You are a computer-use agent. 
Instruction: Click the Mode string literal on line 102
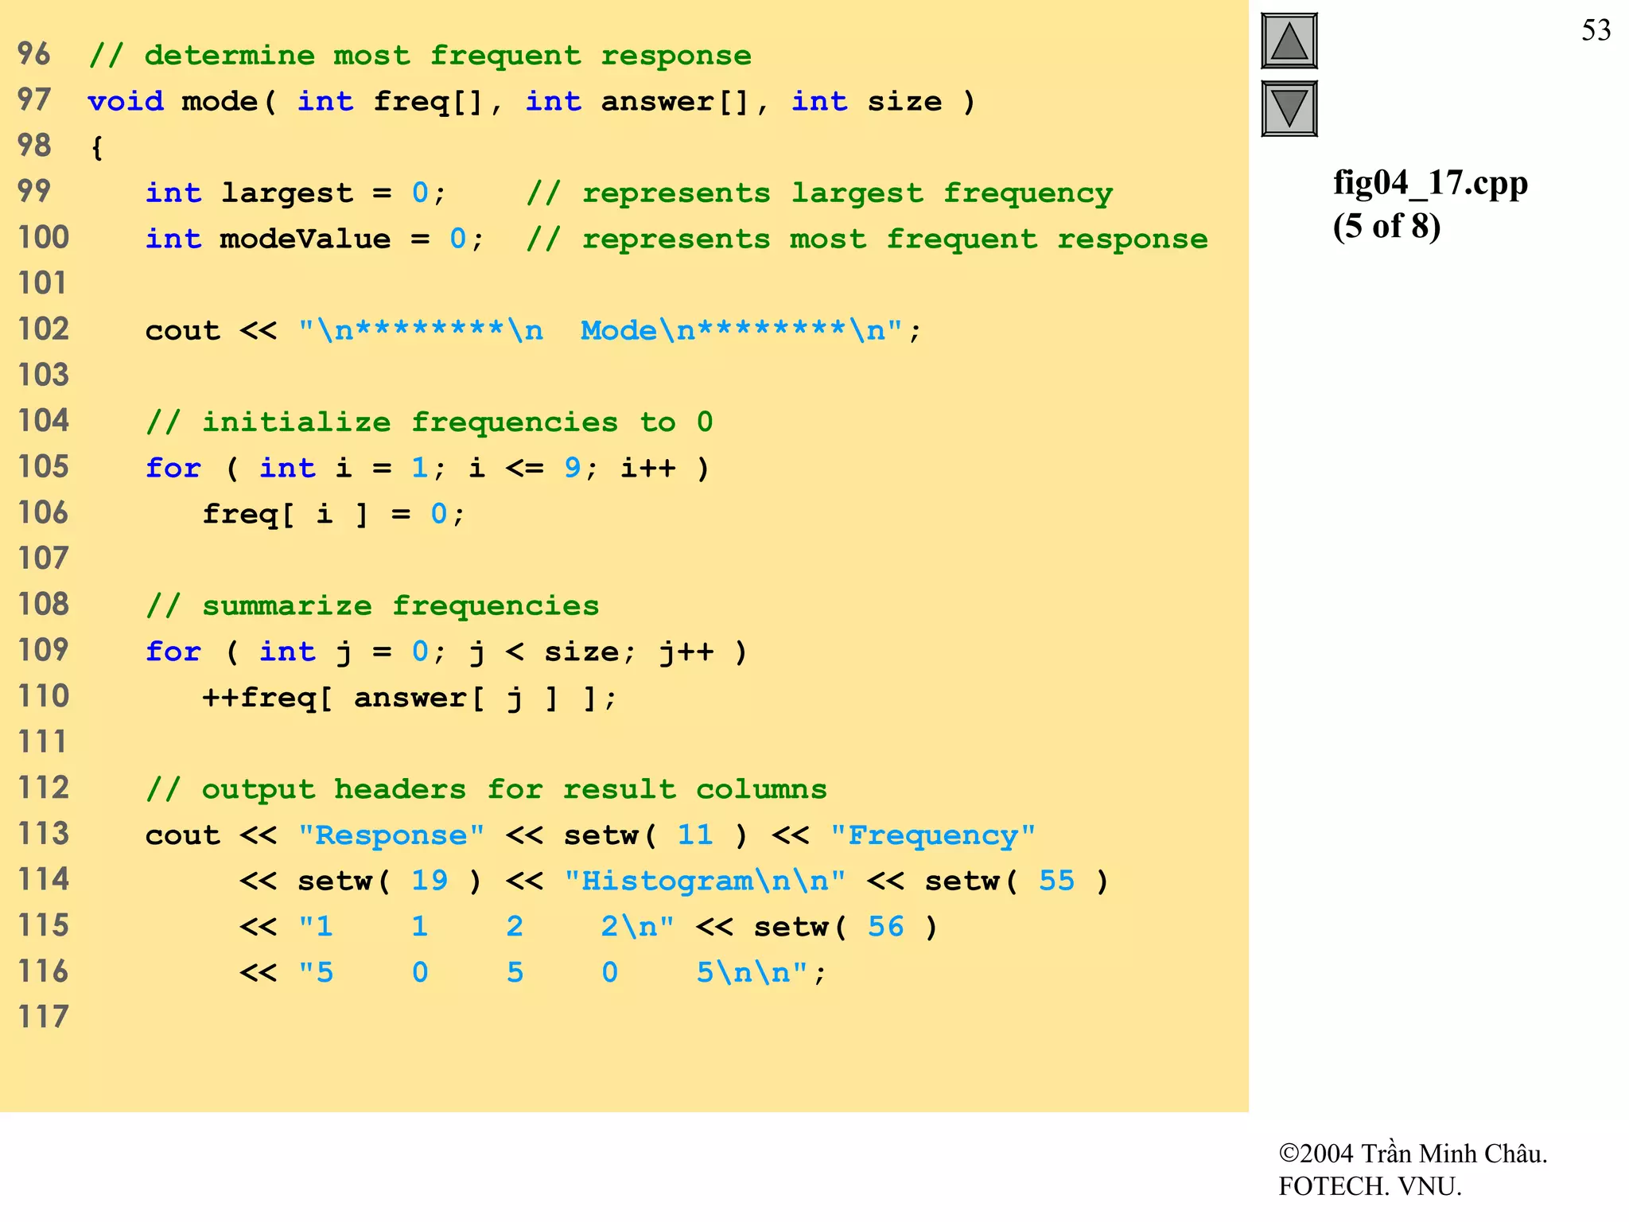click(x=601, y=330)
